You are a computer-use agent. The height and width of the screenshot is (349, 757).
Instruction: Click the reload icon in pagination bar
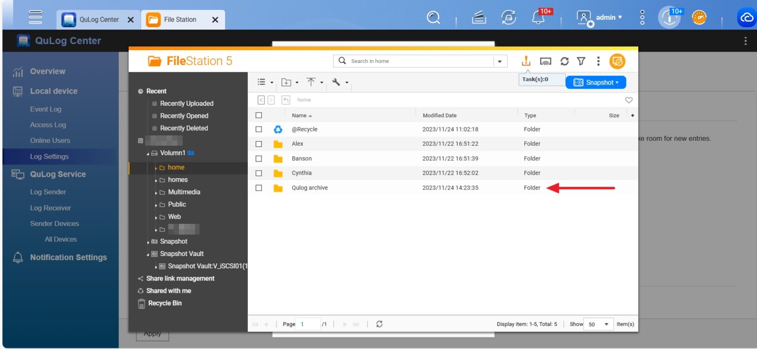click(x=379, y=324)
